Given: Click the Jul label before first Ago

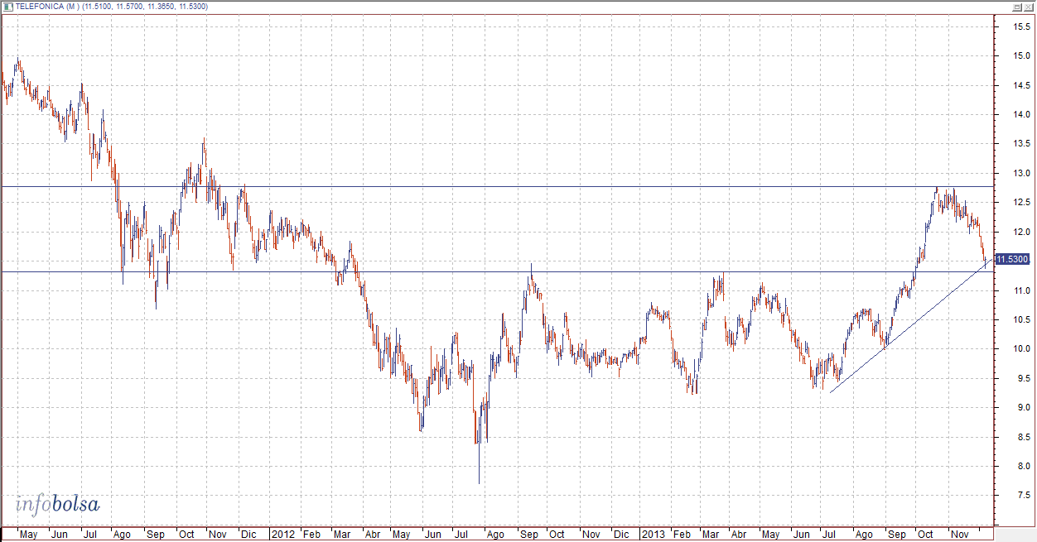Looking at the screenshot, I should (x=89, y=535).
